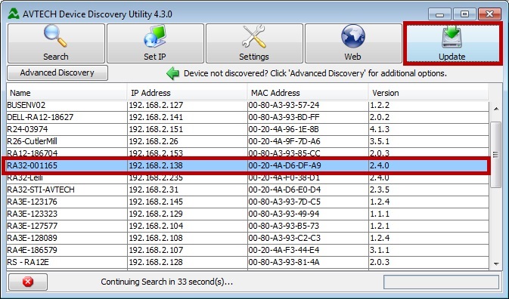Click IP address 192.168.2.31
This screenshot has height=299, width=509.
point(154,190)
